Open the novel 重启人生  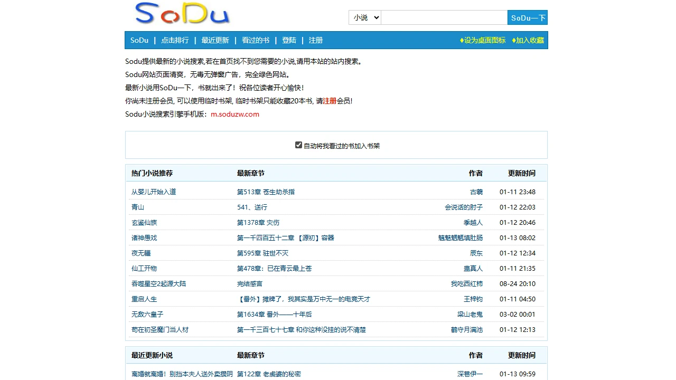[144, 299]
